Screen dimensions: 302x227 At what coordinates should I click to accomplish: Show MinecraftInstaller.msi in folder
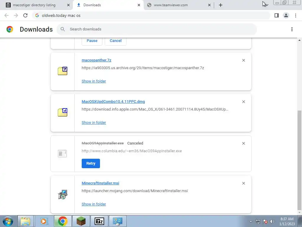(x=94, y=204)
